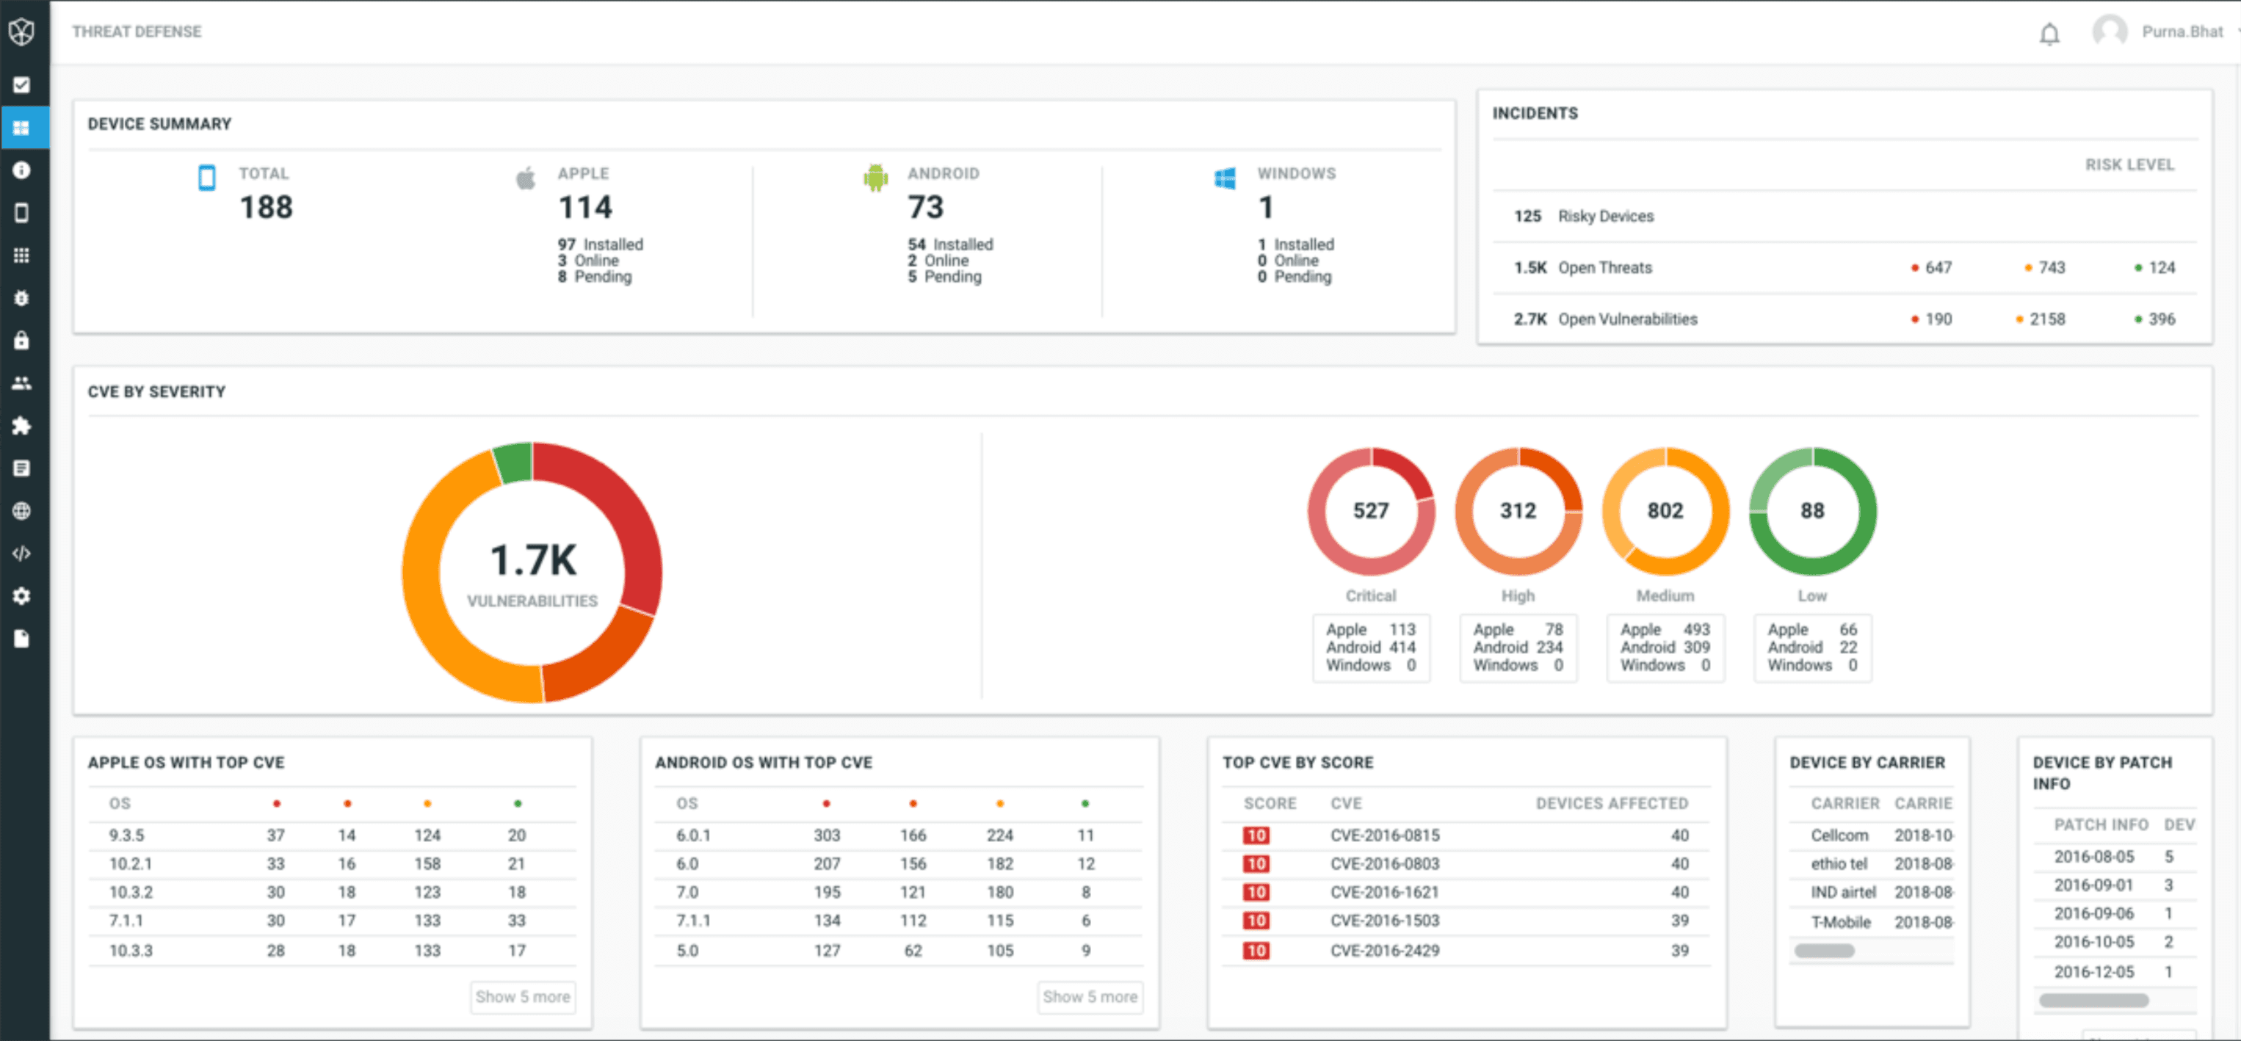Screen dimensions: 2241x1041
Task: Open the notifications bell
Action: click(x=2049, y=33)
